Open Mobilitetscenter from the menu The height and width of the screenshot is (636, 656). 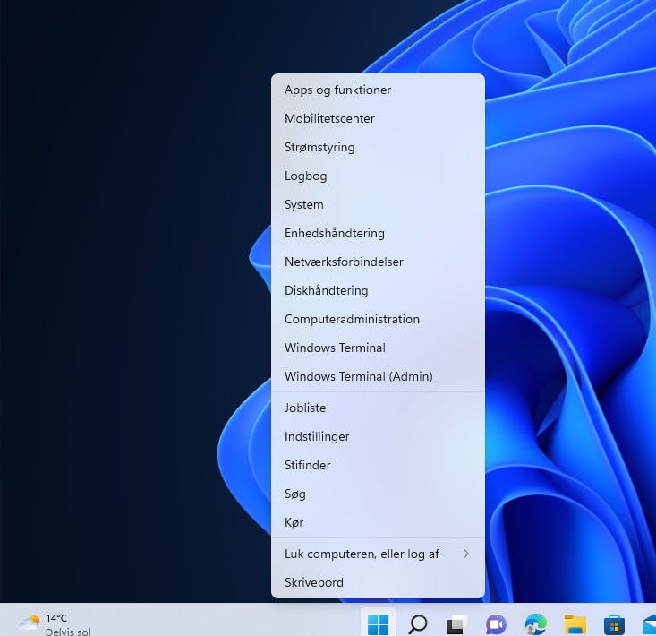[378, 118]
